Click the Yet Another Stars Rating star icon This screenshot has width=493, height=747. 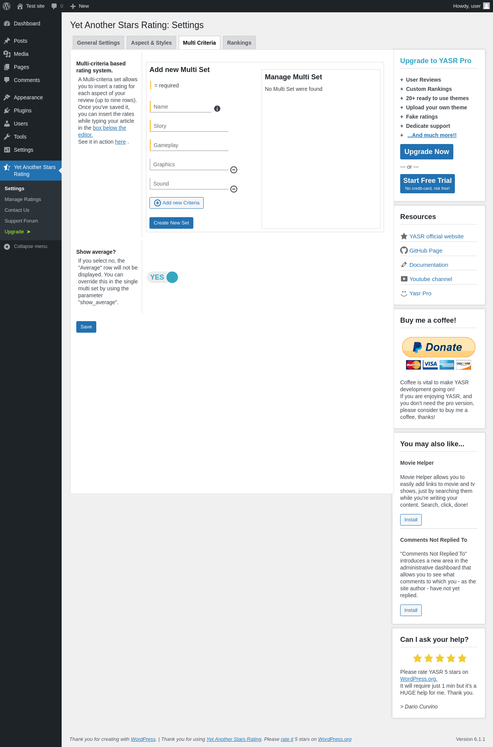point(7,167)
